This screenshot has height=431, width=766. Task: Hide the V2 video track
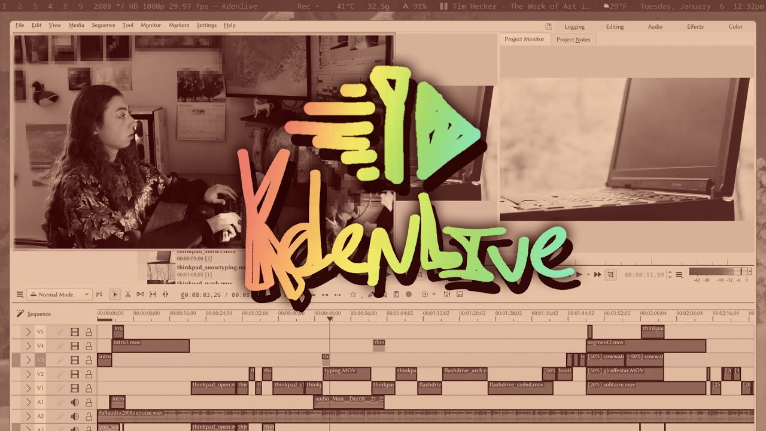[x=75, y=374]
